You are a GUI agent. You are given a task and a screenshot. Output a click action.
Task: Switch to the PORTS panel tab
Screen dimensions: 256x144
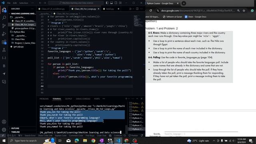[97, 99]
